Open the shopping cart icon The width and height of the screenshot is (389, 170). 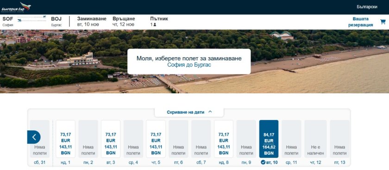pyautogui.click(x=383, y=22)
